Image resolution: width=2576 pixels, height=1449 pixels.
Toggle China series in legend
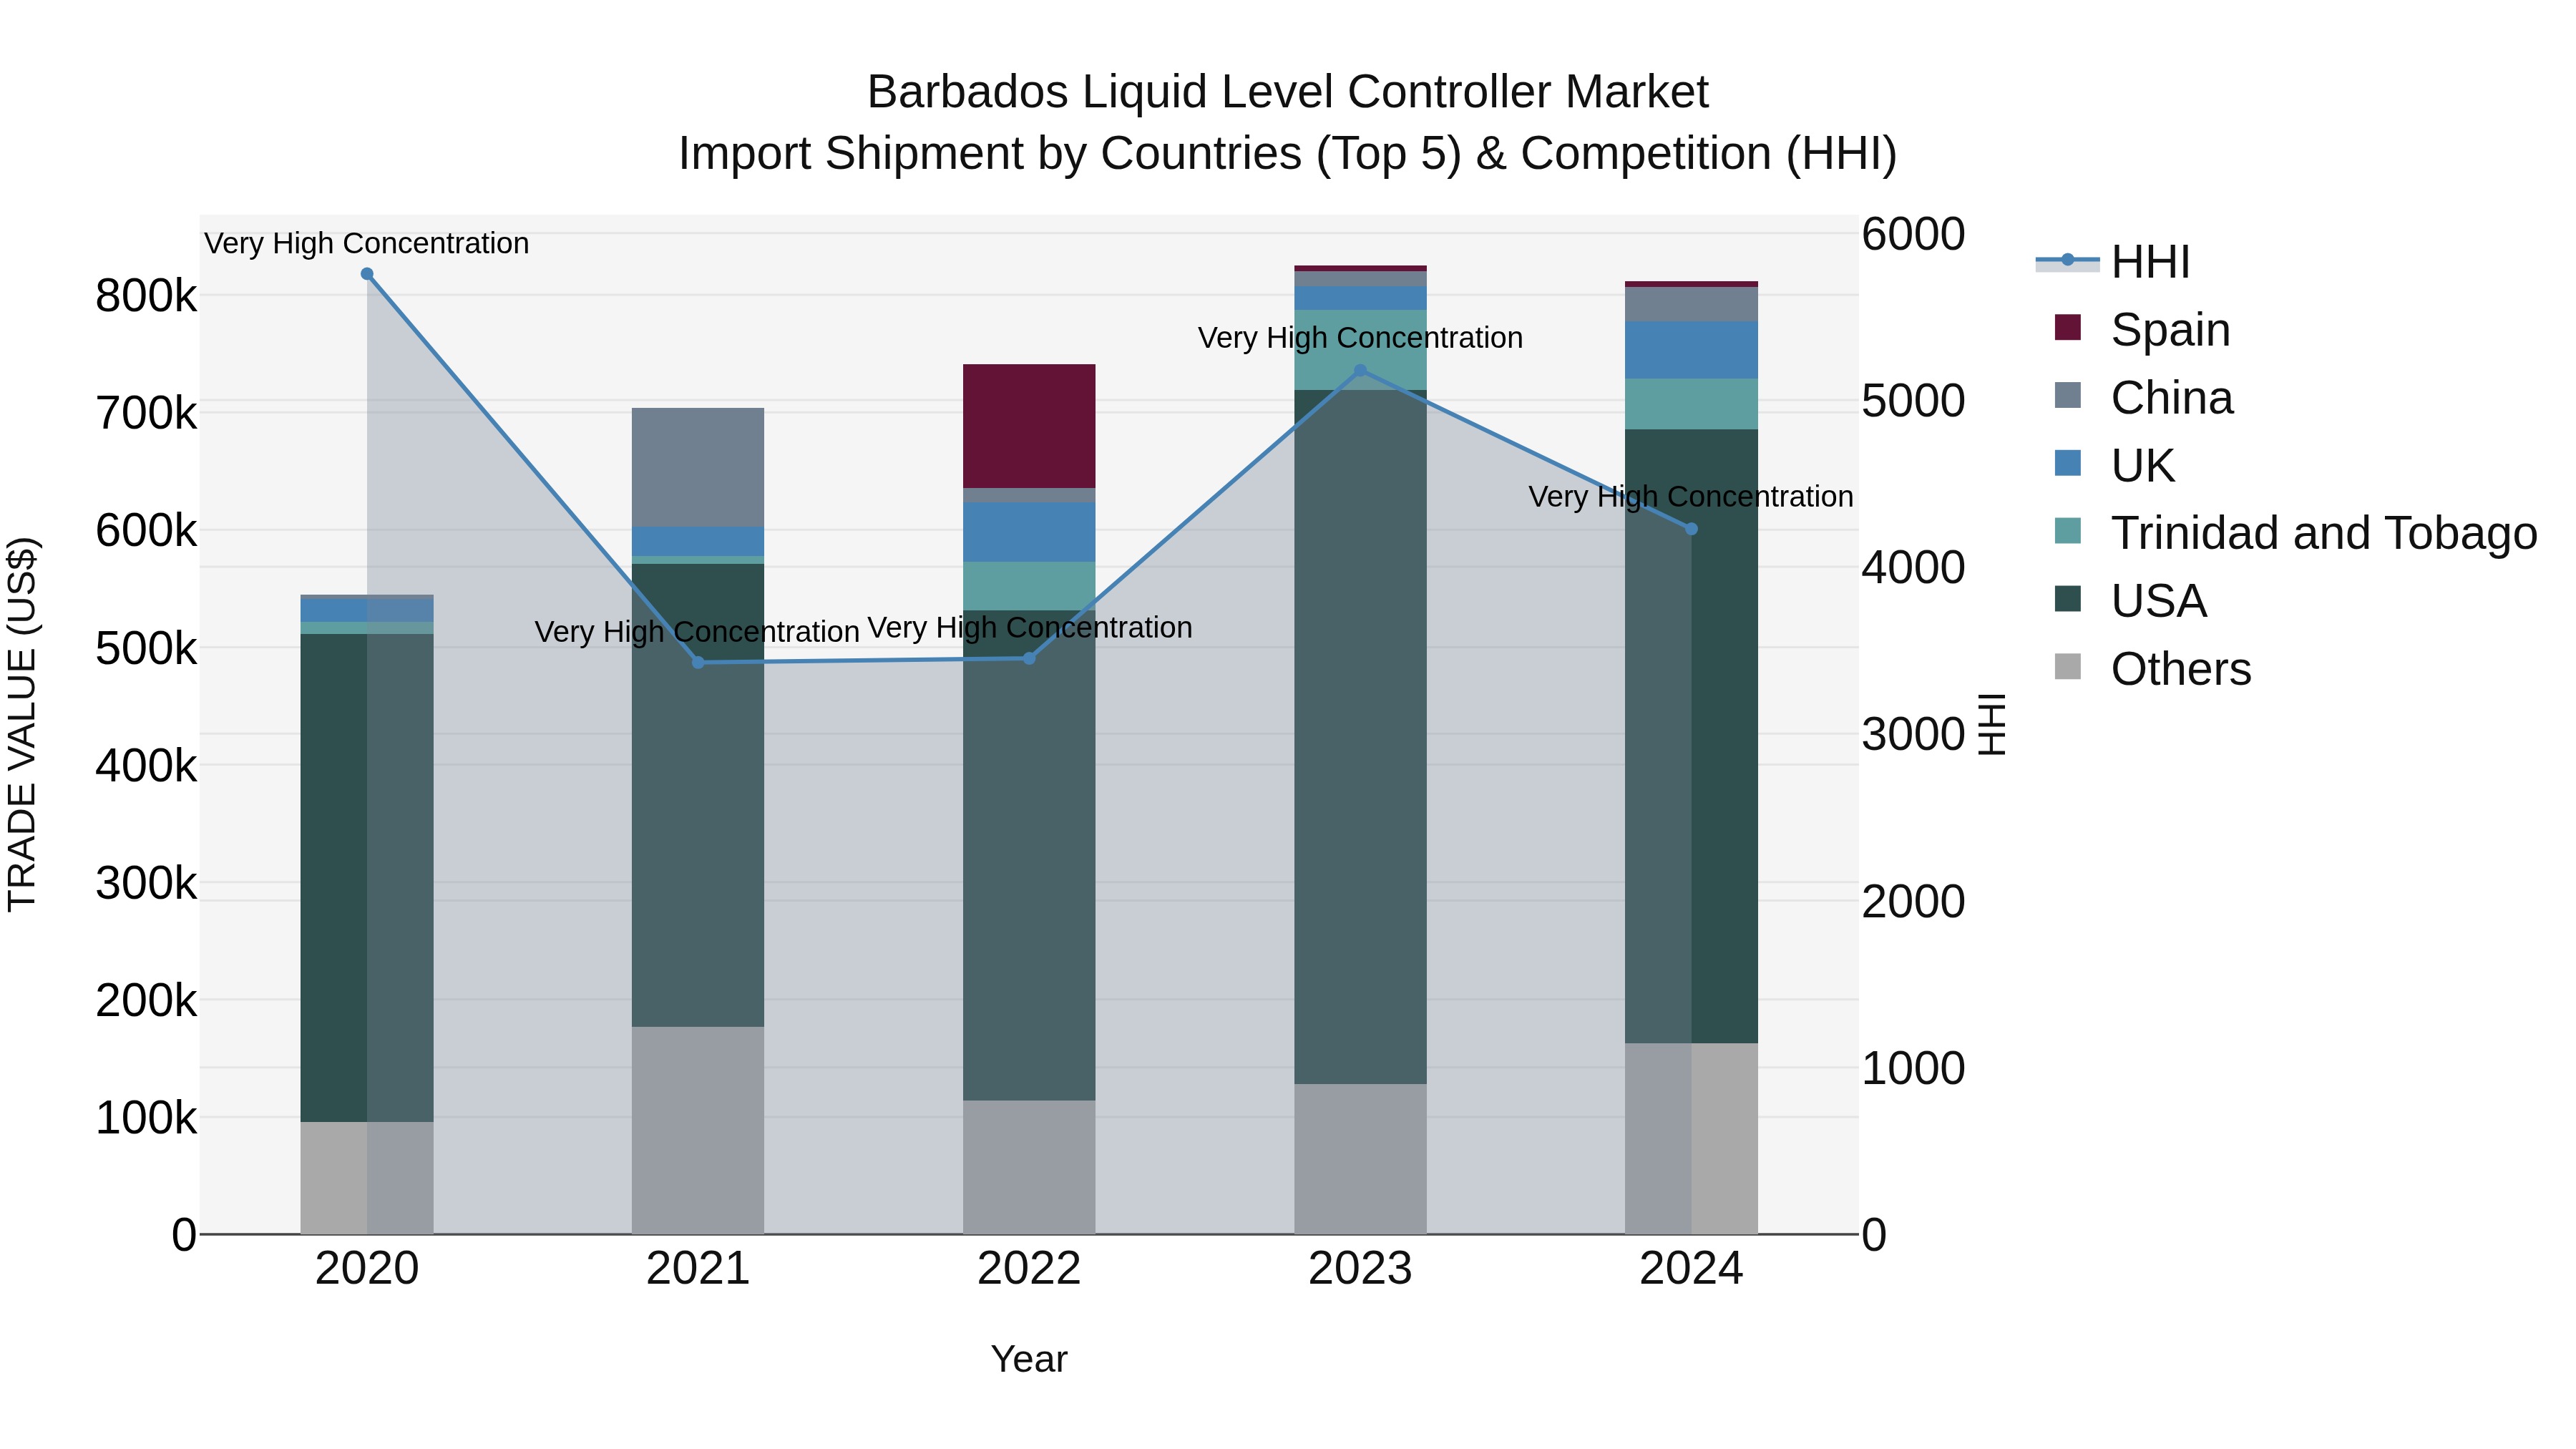(2143, 397)
